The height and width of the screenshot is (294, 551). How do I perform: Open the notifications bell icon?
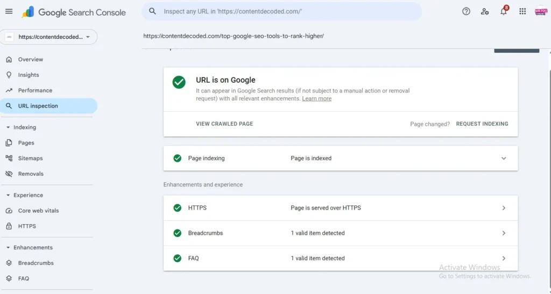[x=504, y=11]
